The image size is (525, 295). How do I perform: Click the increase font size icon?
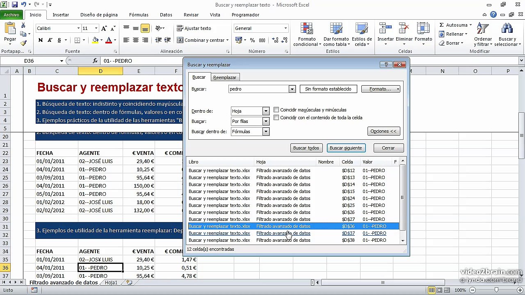coord(104,28)
